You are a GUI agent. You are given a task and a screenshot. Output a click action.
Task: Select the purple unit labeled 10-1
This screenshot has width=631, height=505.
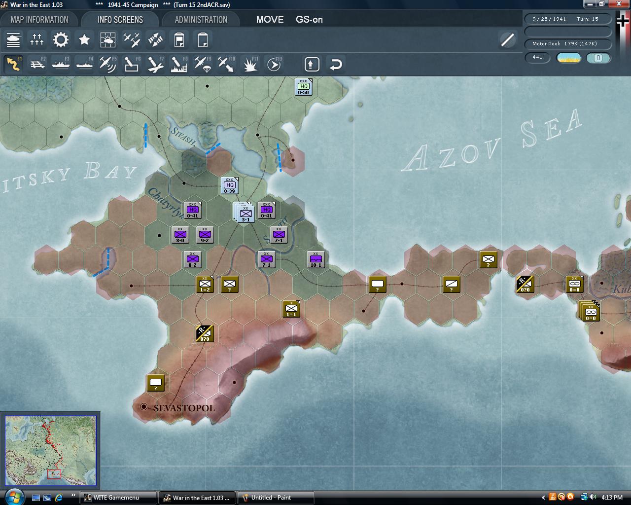coord(315,259)
